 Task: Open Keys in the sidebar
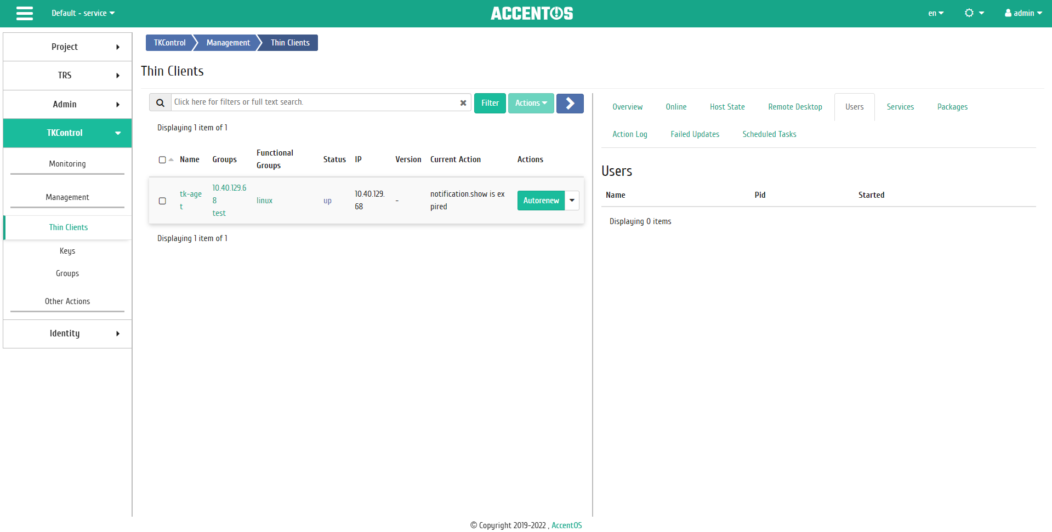[67, 251]
